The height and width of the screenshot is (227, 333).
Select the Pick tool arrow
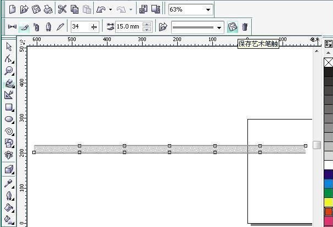point(9,47)
